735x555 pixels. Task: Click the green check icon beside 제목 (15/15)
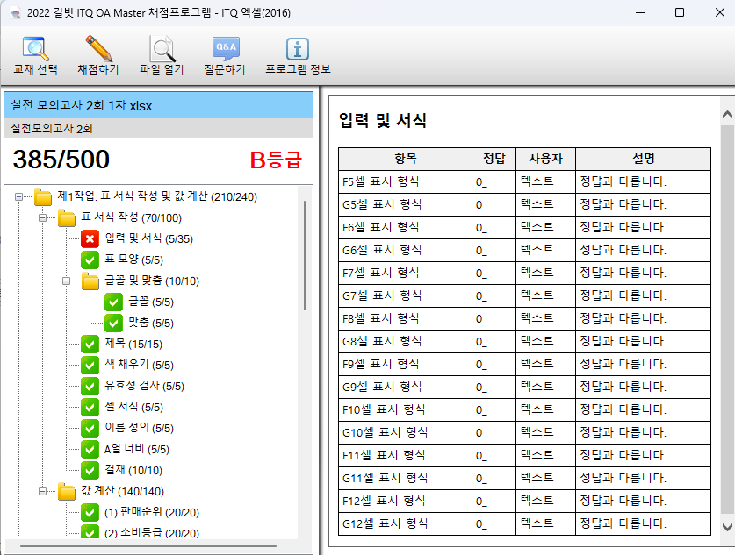click(x=90, y=345)
